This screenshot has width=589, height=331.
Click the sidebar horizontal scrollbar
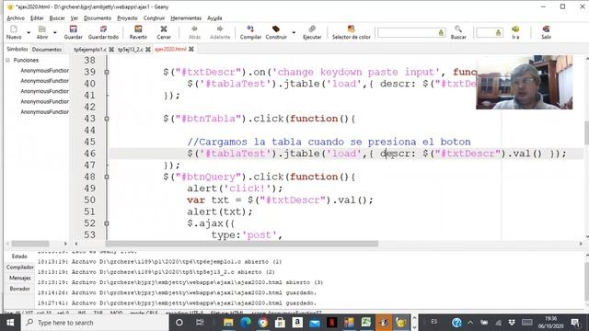(x=30, y=244)
